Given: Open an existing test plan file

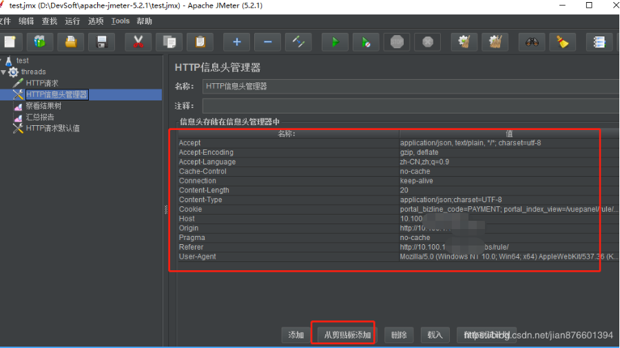Looking at the screenshot, I should click(x=71, y=42).
